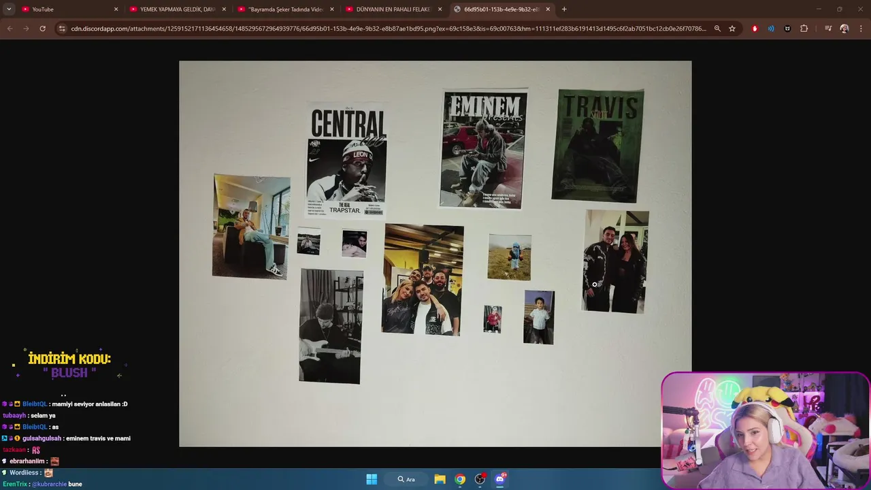Close the Bayramda Şeker Tadında tab

tap(332, 9)
